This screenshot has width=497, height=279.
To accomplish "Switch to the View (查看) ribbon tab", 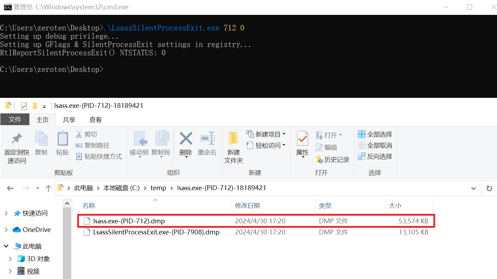I will pos(96,120).
